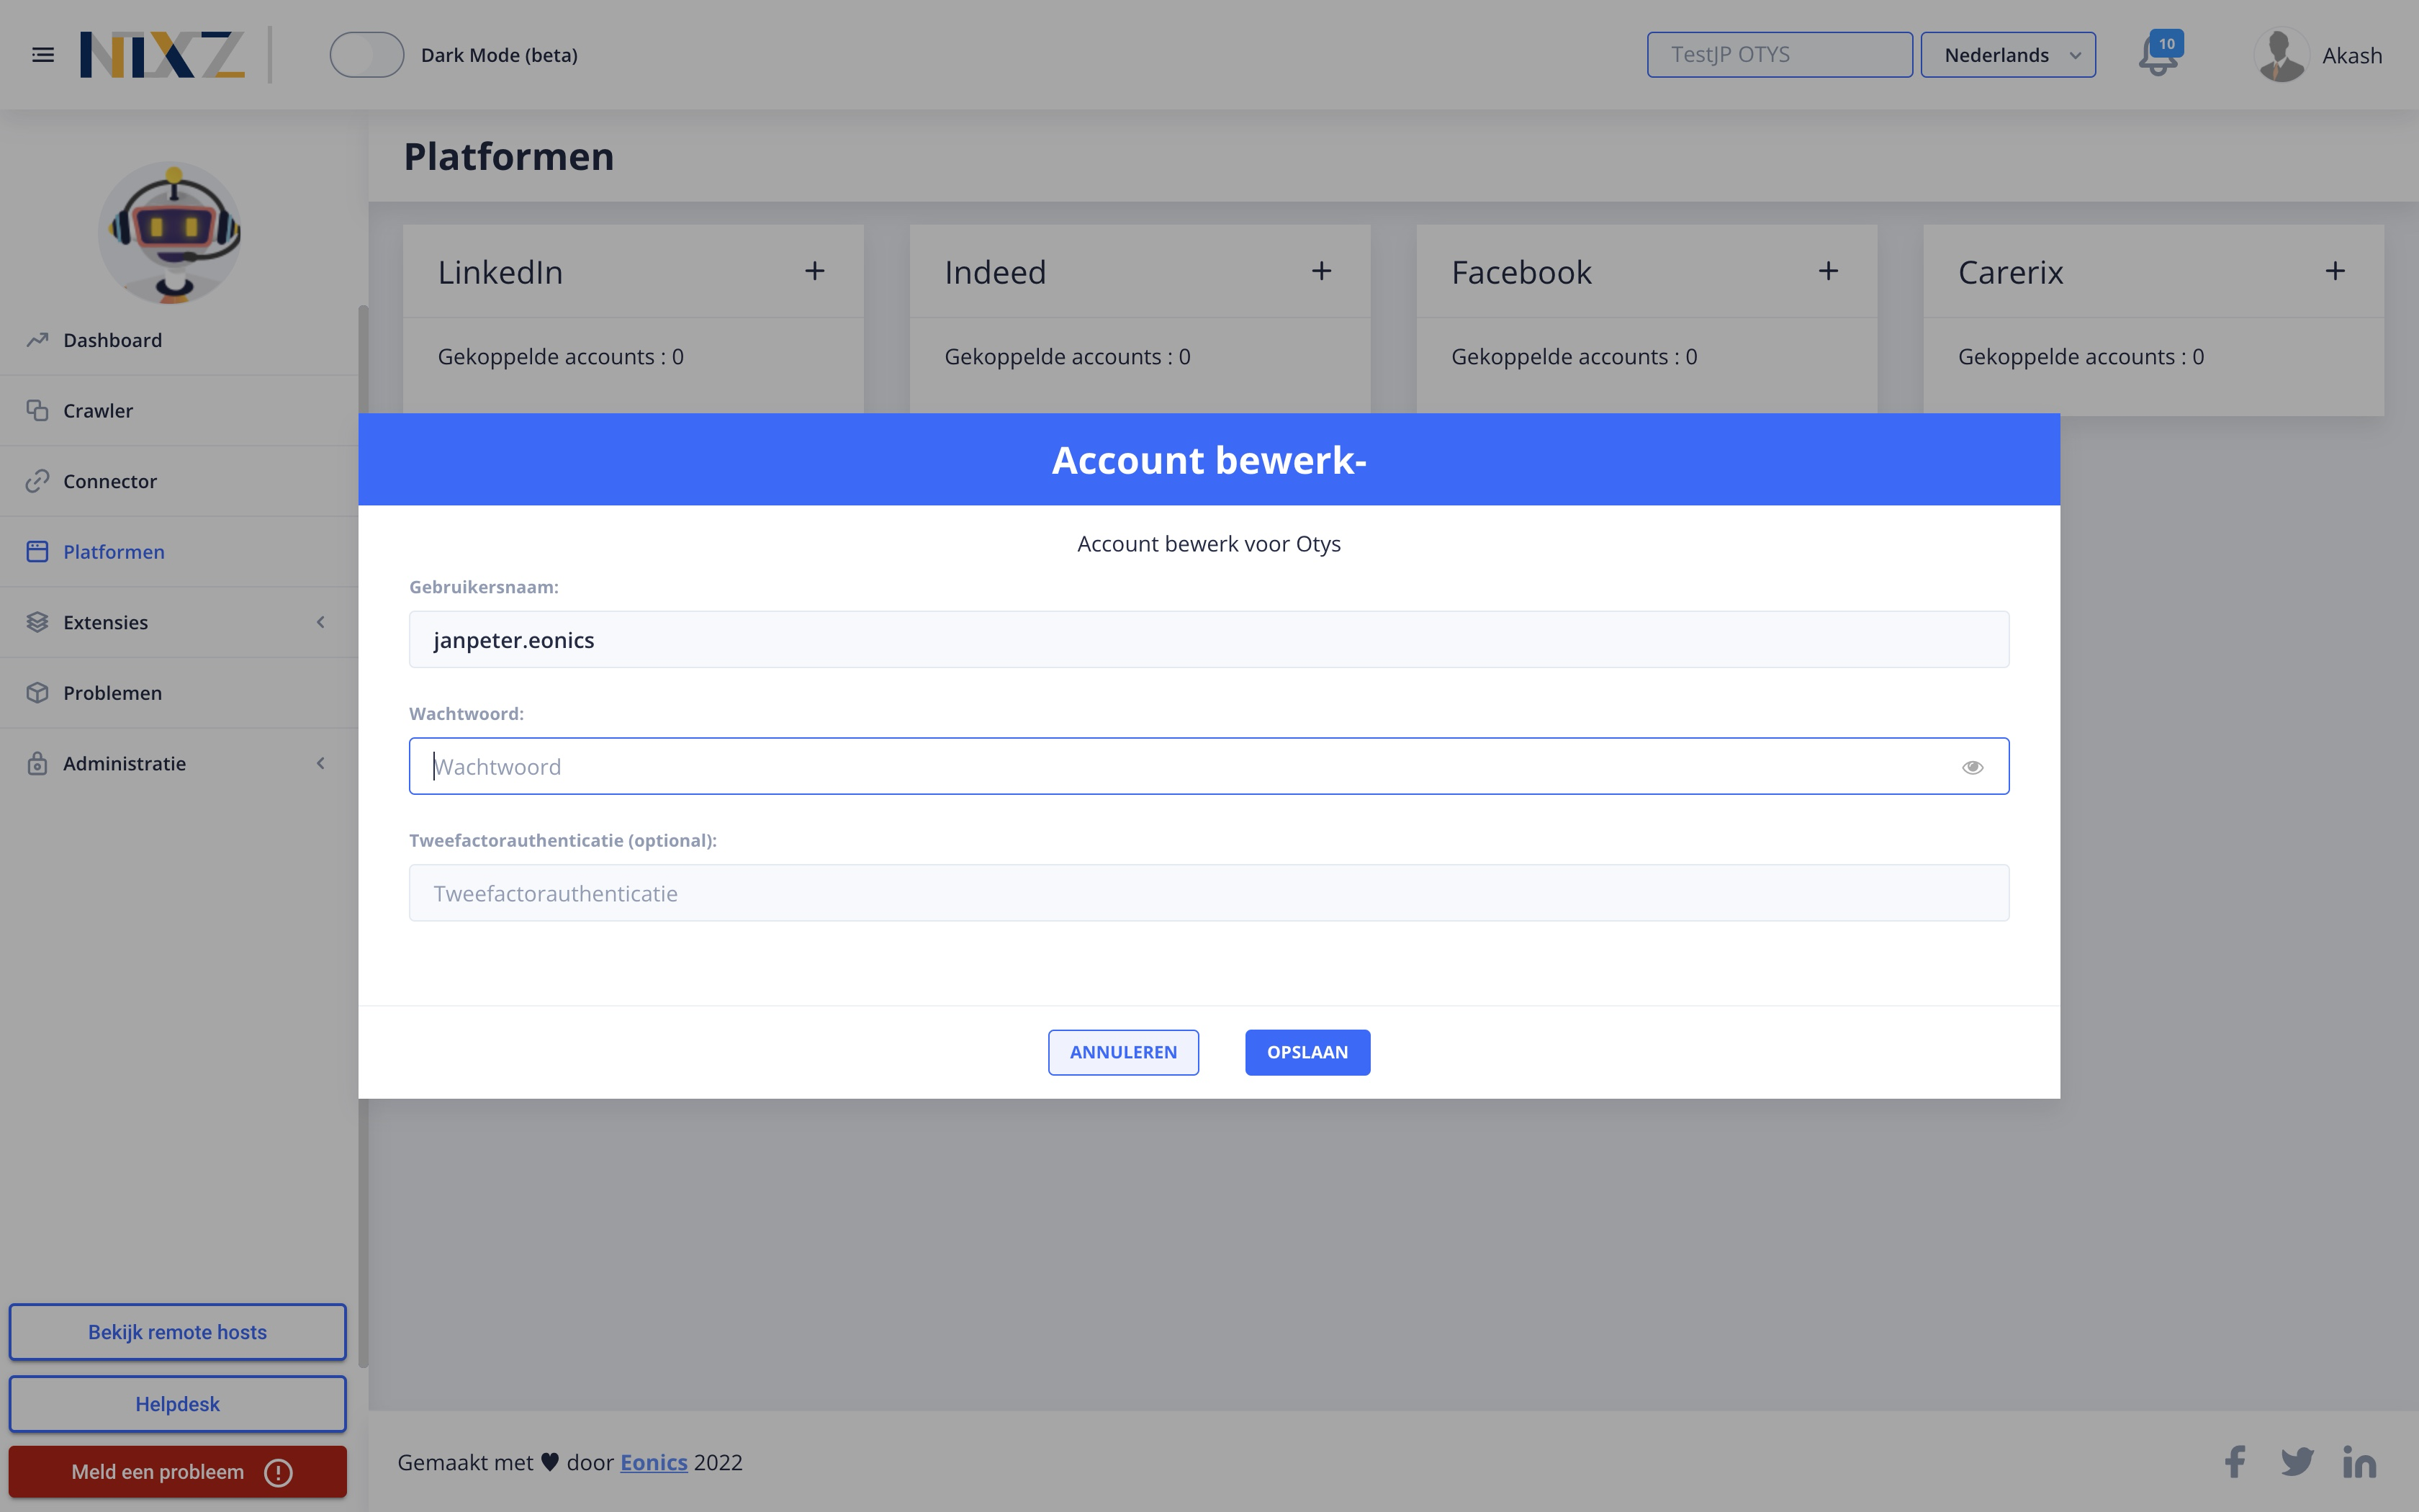Open Connector in the sidebar

(x=180, y=481)
